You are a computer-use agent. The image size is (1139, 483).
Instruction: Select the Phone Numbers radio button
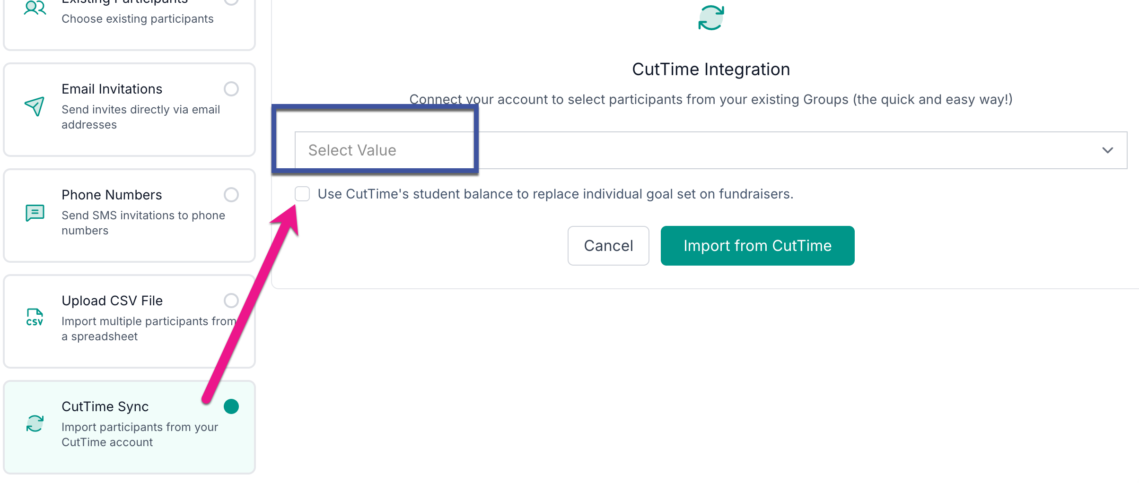point(231,195)
